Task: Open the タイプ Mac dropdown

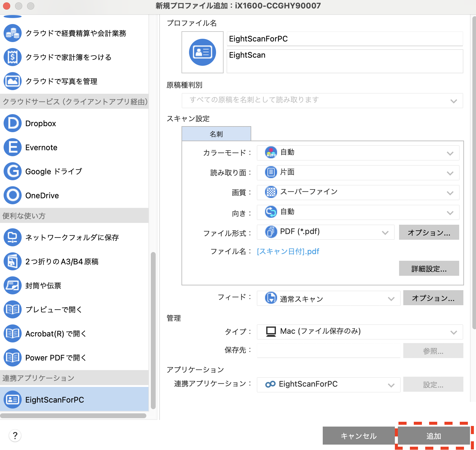Action: 360,332
